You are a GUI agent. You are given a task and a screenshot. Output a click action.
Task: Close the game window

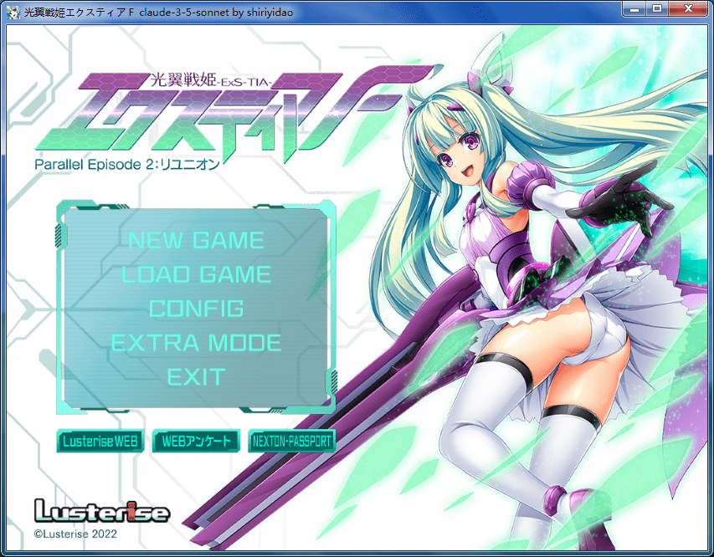(x=687, y=8)
